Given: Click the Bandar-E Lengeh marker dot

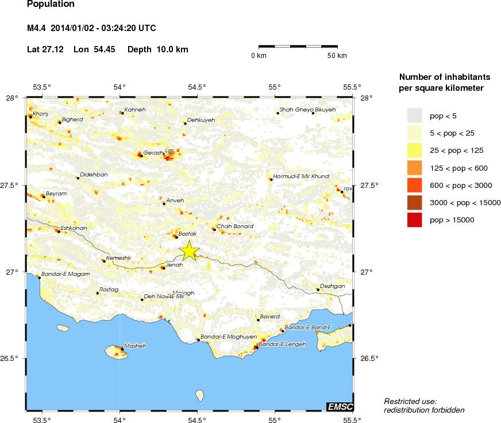Looking at the screenshot, I should click(256, 347).
